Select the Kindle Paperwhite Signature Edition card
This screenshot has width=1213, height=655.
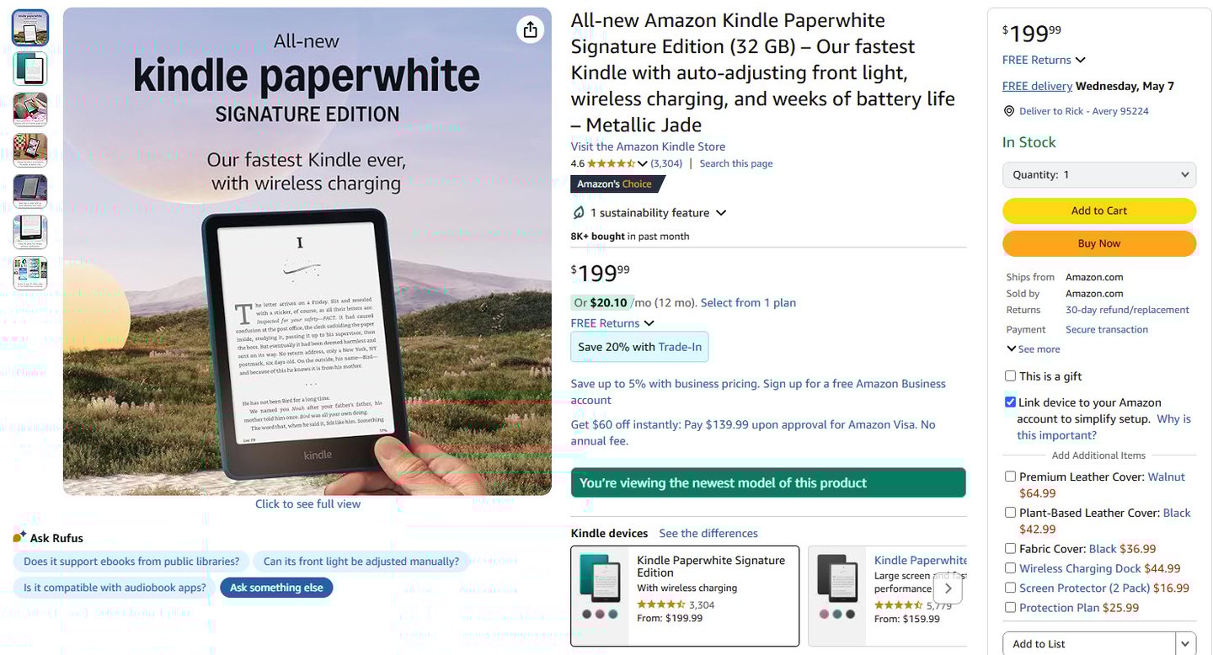click(685, 596)
